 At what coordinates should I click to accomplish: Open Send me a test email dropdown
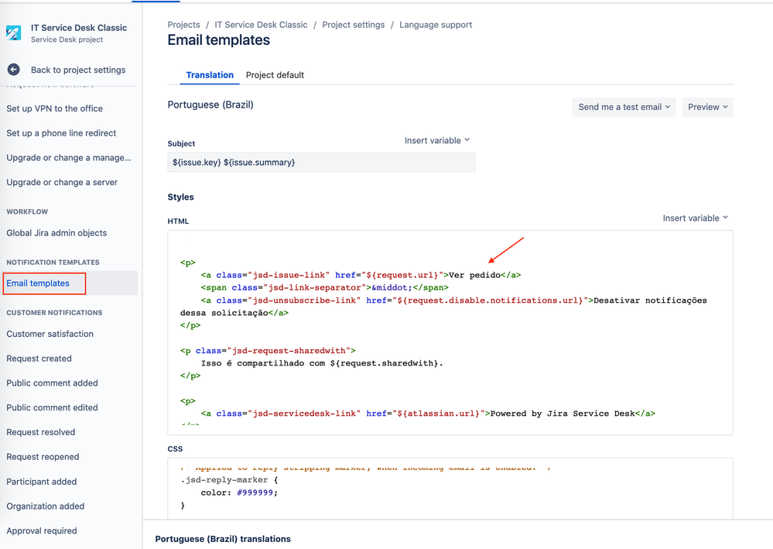[x=624, y=107]
